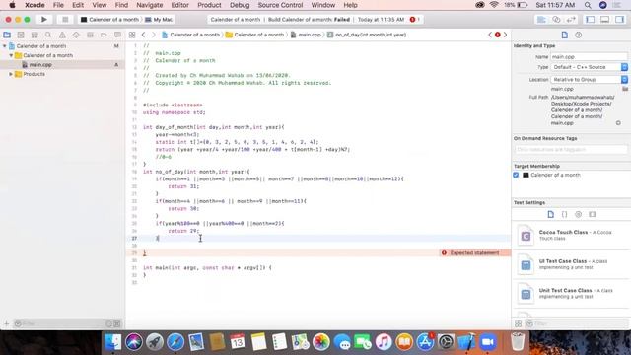The width and height of the screenshot is (631, 355).
Task: Open the File menu
Action: click(58, 5)
